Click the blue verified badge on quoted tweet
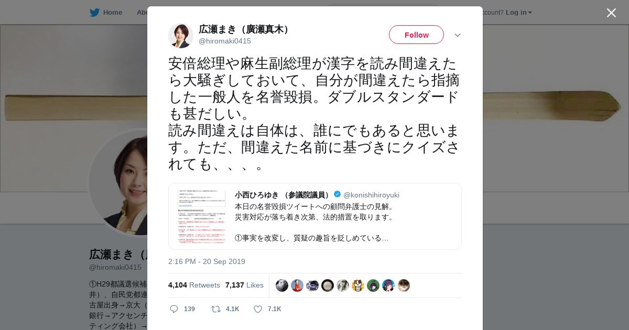Viewport: 629px width, 330px height. click(x=337, y=194)
